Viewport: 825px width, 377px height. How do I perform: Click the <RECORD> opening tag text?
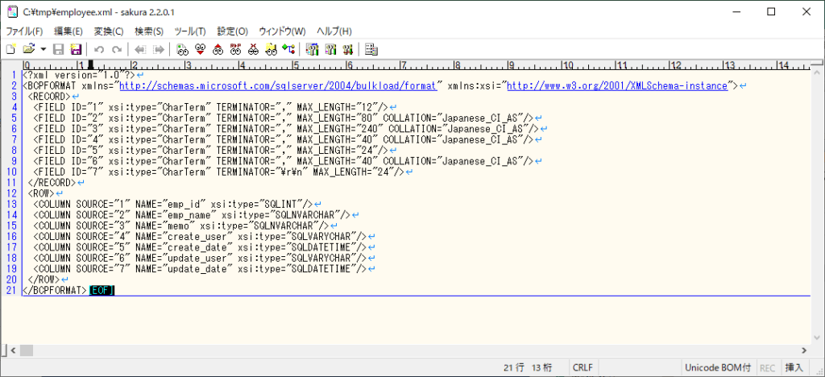(x=48, y=96)
